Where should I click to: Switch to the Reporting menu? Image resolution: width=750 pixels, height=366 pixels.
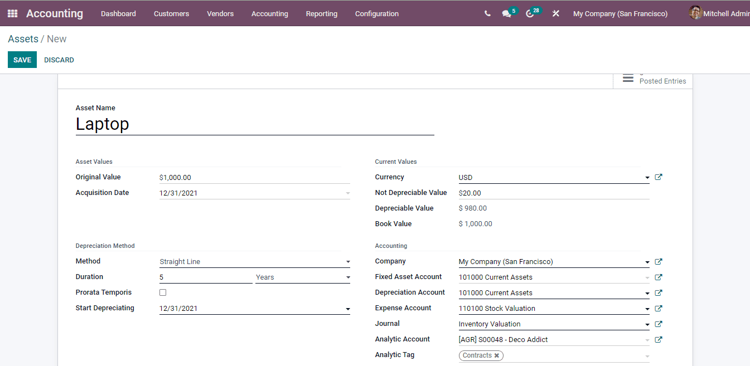(x=321, y=13)
